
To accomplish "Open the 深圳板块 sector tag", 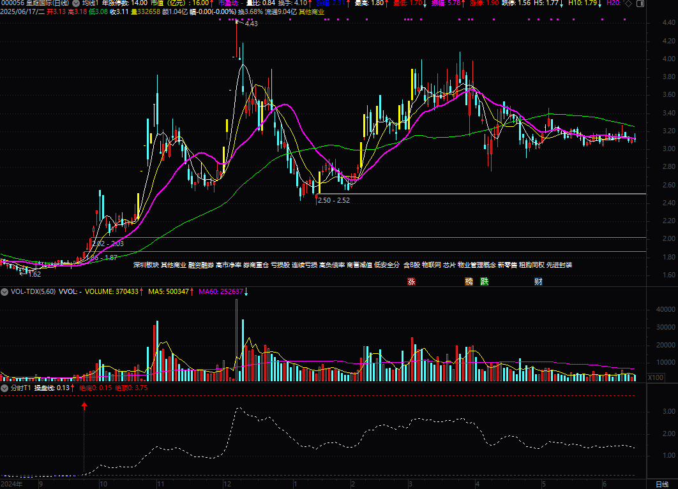I will pyautogui.click(x=146, y=265).
